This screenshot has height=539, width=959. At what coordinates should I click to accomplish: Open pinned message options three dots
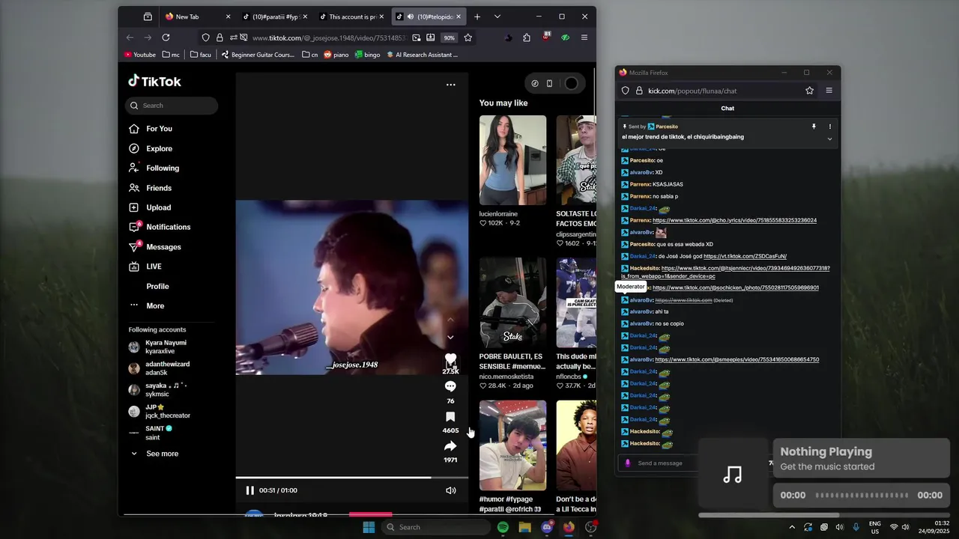829,127
